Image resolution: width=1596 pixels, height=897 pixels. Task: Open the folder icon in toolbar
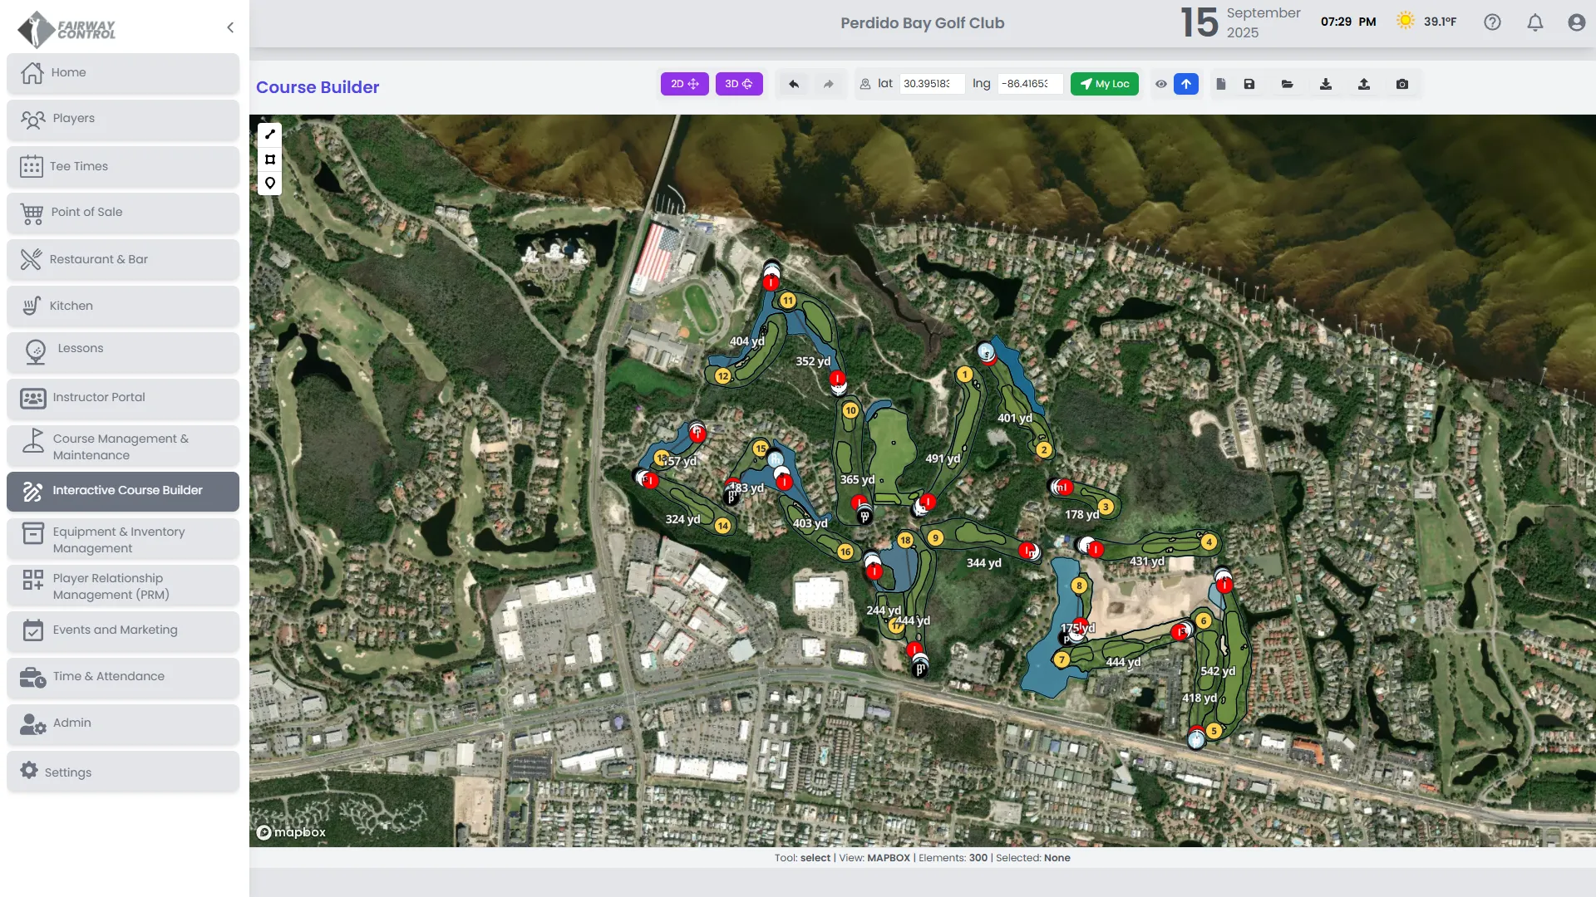[1288, 84]
